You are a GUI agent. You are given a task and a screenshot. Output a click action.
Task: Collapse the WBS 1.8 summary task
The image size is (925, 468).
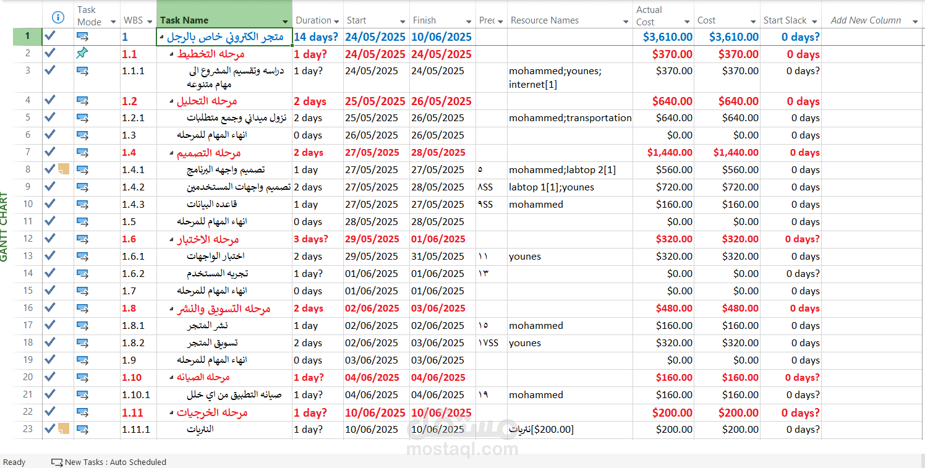point(172,308)
